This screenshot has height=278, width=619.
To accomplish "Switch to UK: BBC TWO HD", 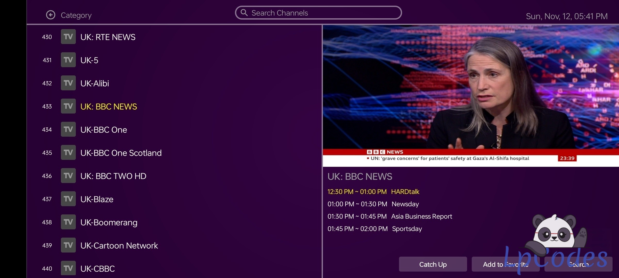I will (x=113, y=176).
